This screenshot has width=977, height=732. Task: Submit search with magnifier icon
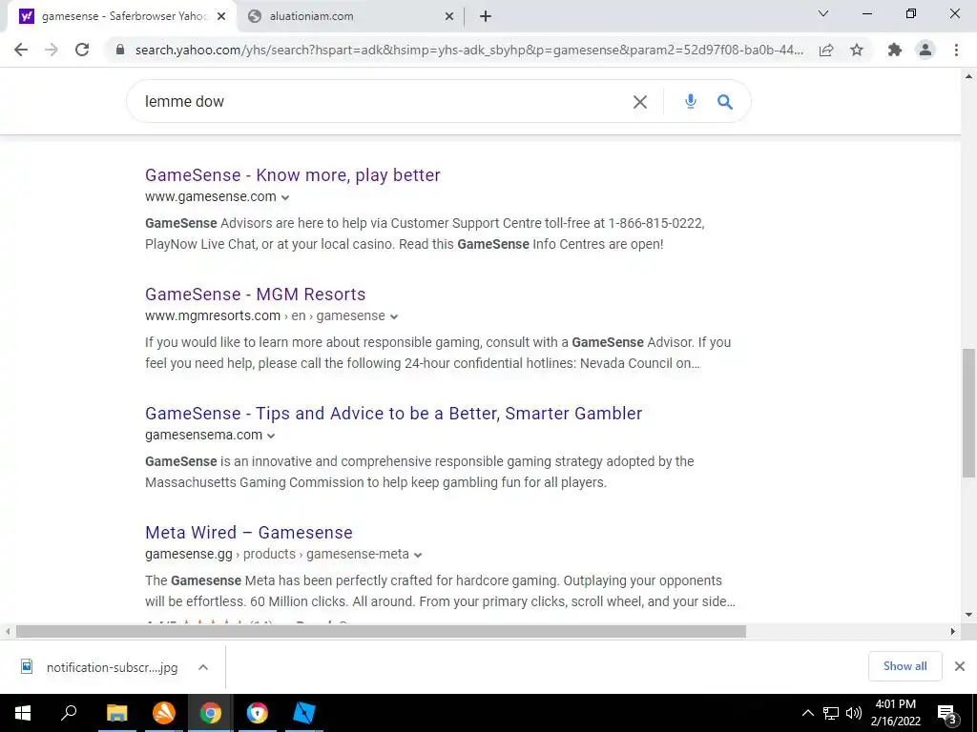(x=725, y=101)
